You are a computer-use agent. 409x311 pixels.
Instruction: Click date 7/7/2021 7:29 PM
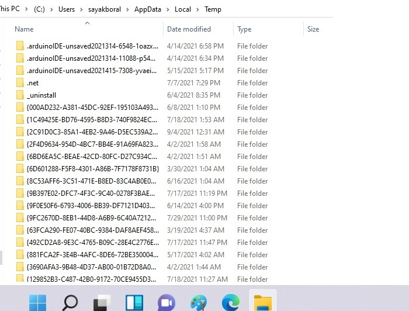193,82
